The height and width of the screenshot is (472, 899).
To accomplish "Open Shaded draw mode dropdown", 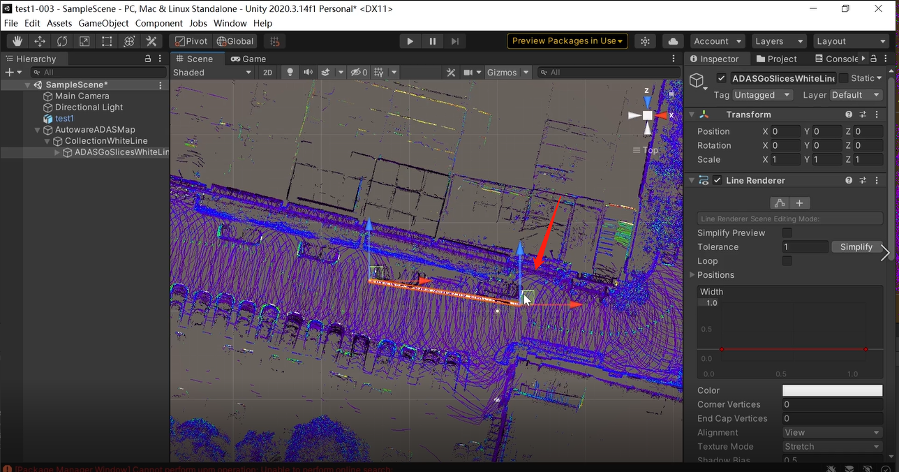I will pos(212,72).
